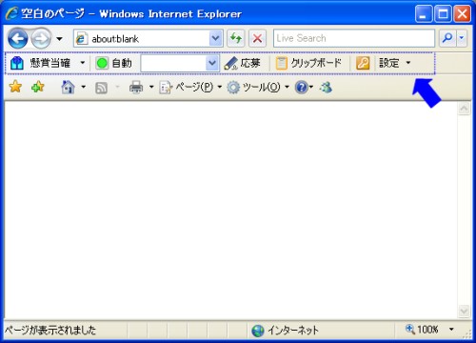Click the インターネット zone status
Screen dimensions: 476x343
coord(285,331)
